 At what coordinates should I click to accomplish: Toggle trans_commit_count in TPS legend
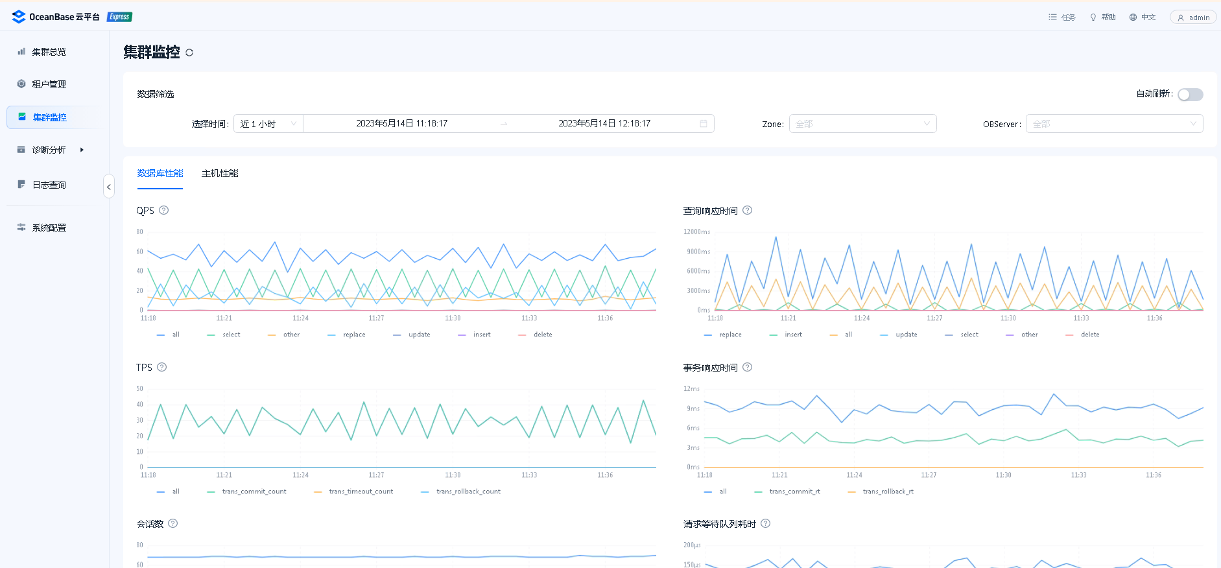(x=246, y=491)
